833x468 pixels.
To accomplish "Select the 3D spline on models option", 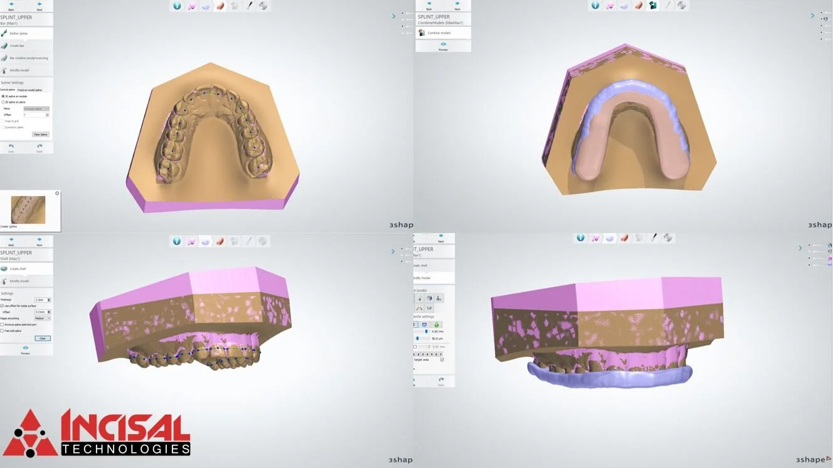I will (x=3, y=96).
